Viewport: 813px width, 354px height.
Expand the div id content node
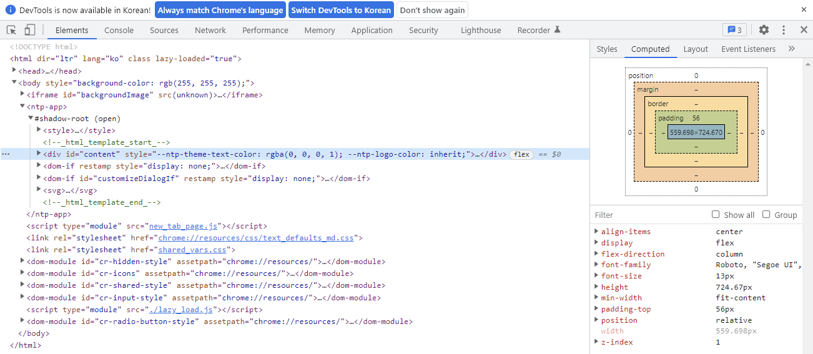tap(39, 154)
